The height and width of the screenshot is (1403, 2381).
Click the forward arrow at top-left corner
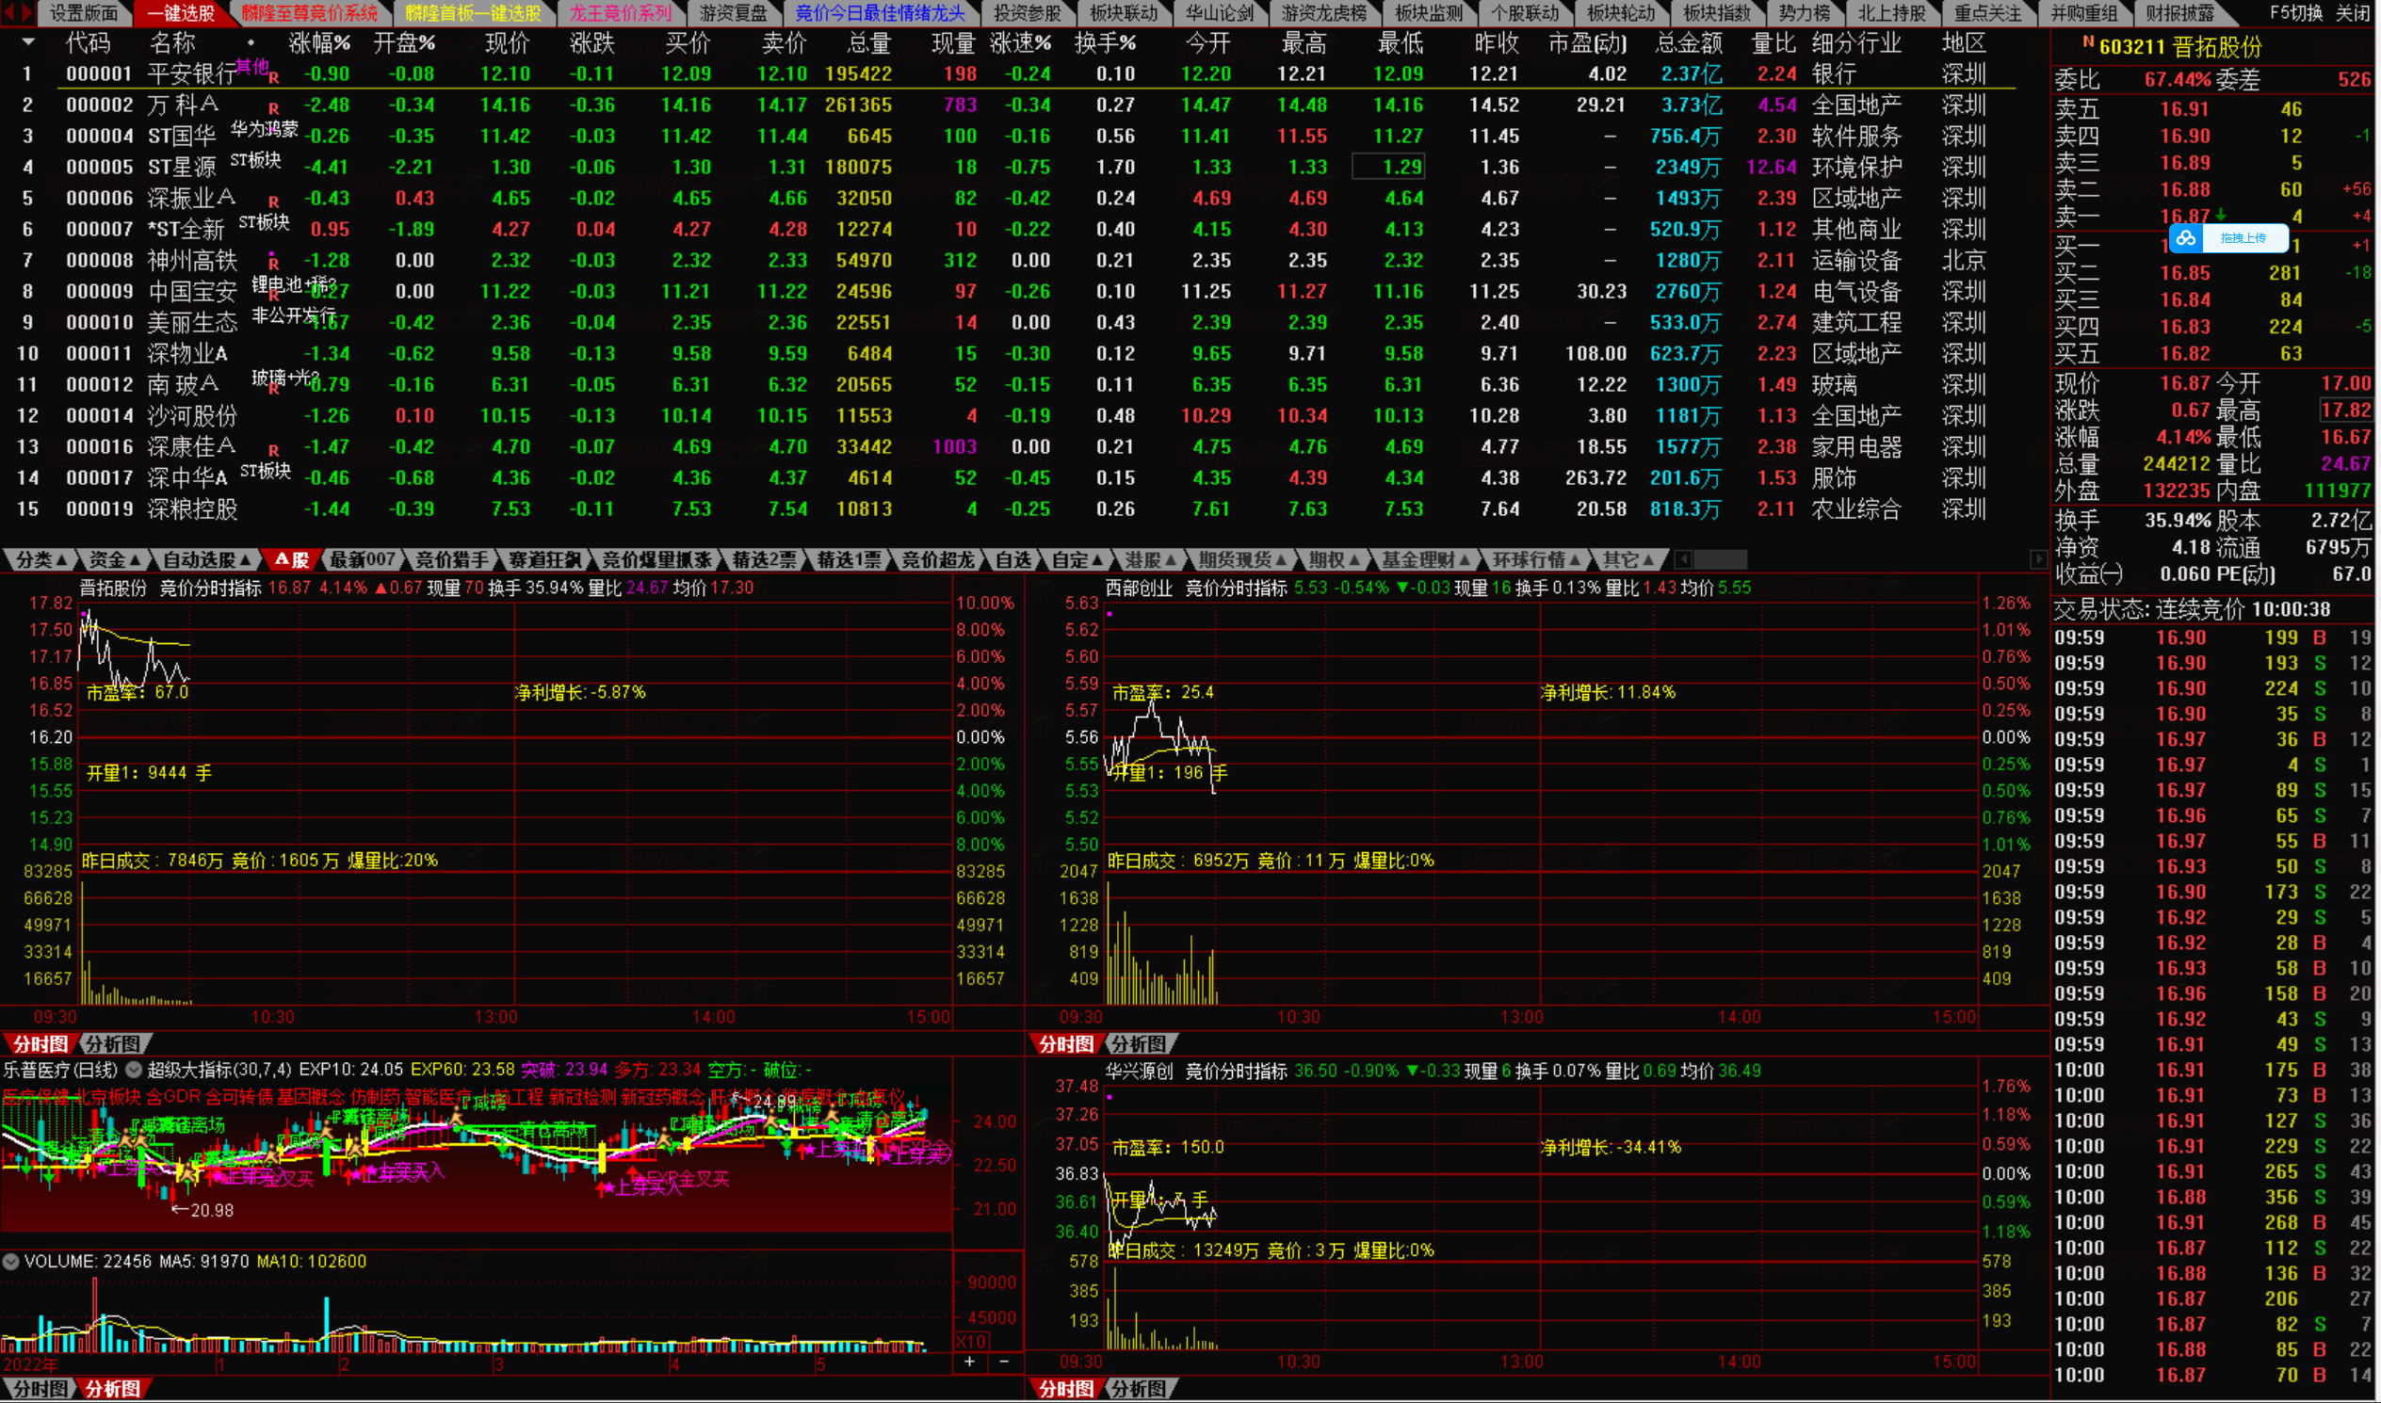click(25, 12)
